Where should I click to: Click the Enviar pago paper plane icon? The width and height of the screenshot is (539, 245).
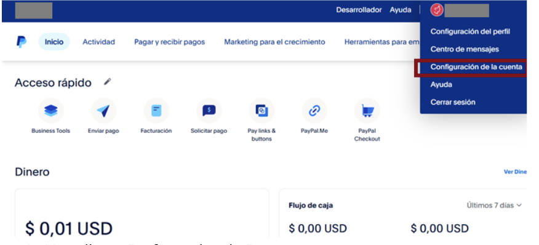[x=103, y=111]
